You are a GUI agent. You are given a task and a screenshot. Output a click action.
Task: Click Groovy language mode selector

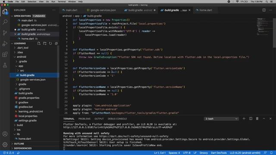point(204,153)
